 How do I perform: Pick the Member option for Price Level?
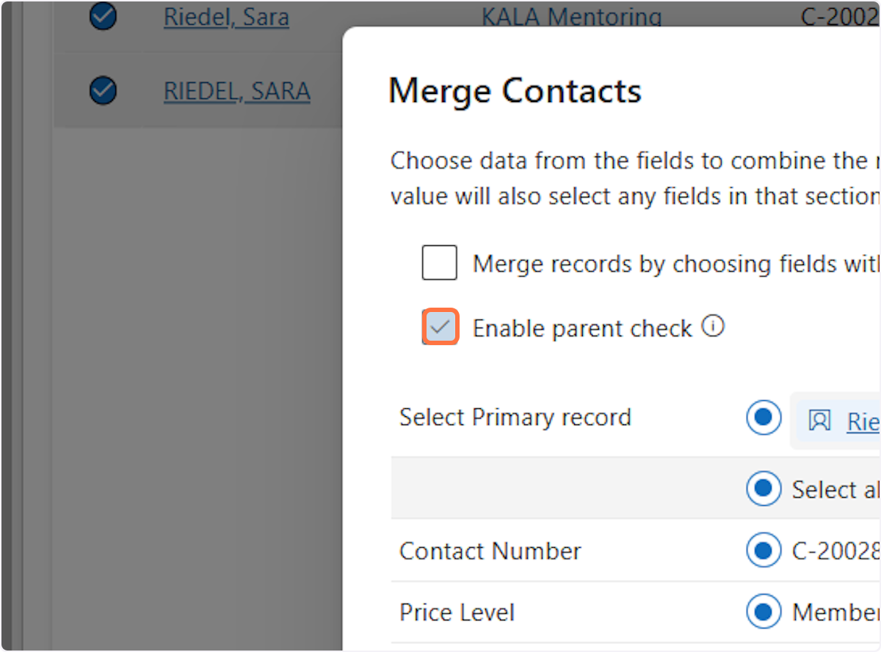click(x=764, y=612)
